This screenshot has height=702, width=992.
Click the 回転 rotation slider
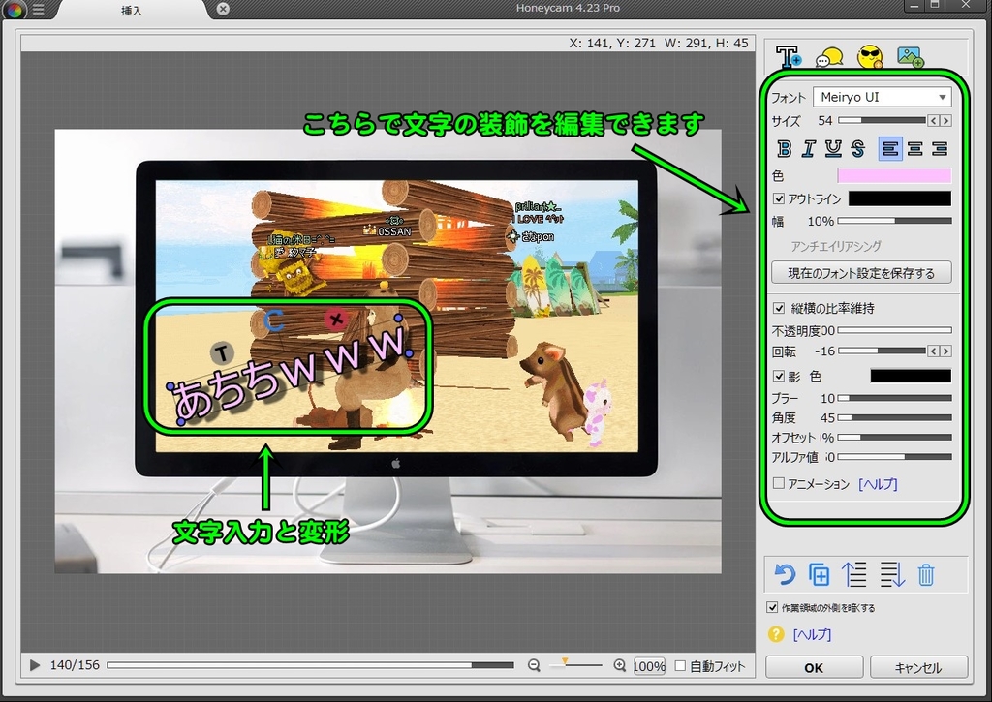point(882,351)
